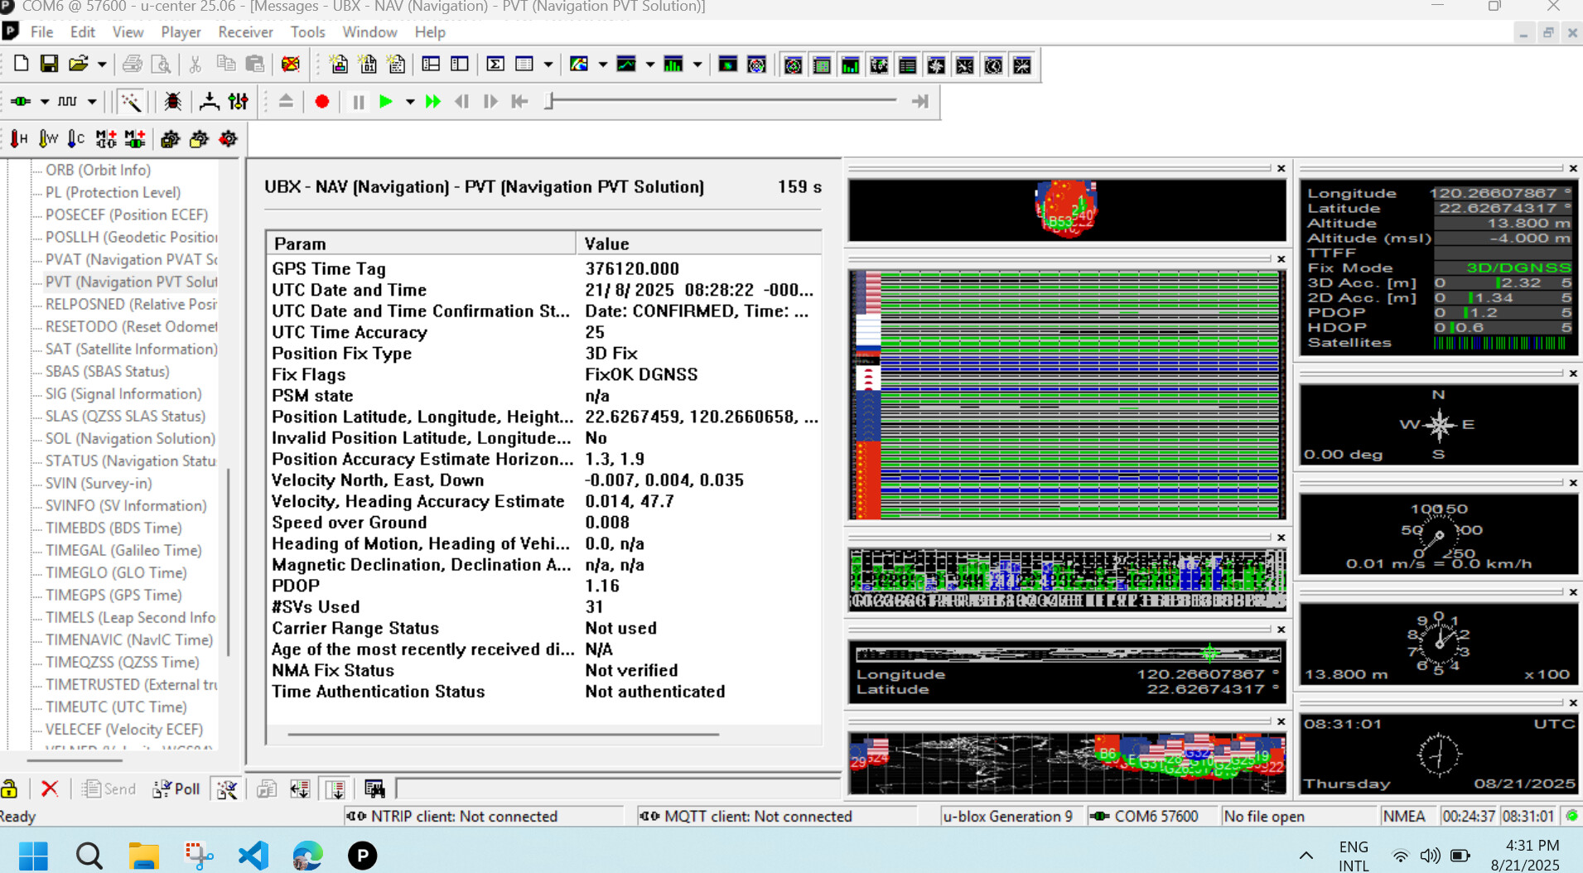The height and width of the screenshot is (873, 1583).
Task: Play the log with green play button
Action: coord(385,101)
